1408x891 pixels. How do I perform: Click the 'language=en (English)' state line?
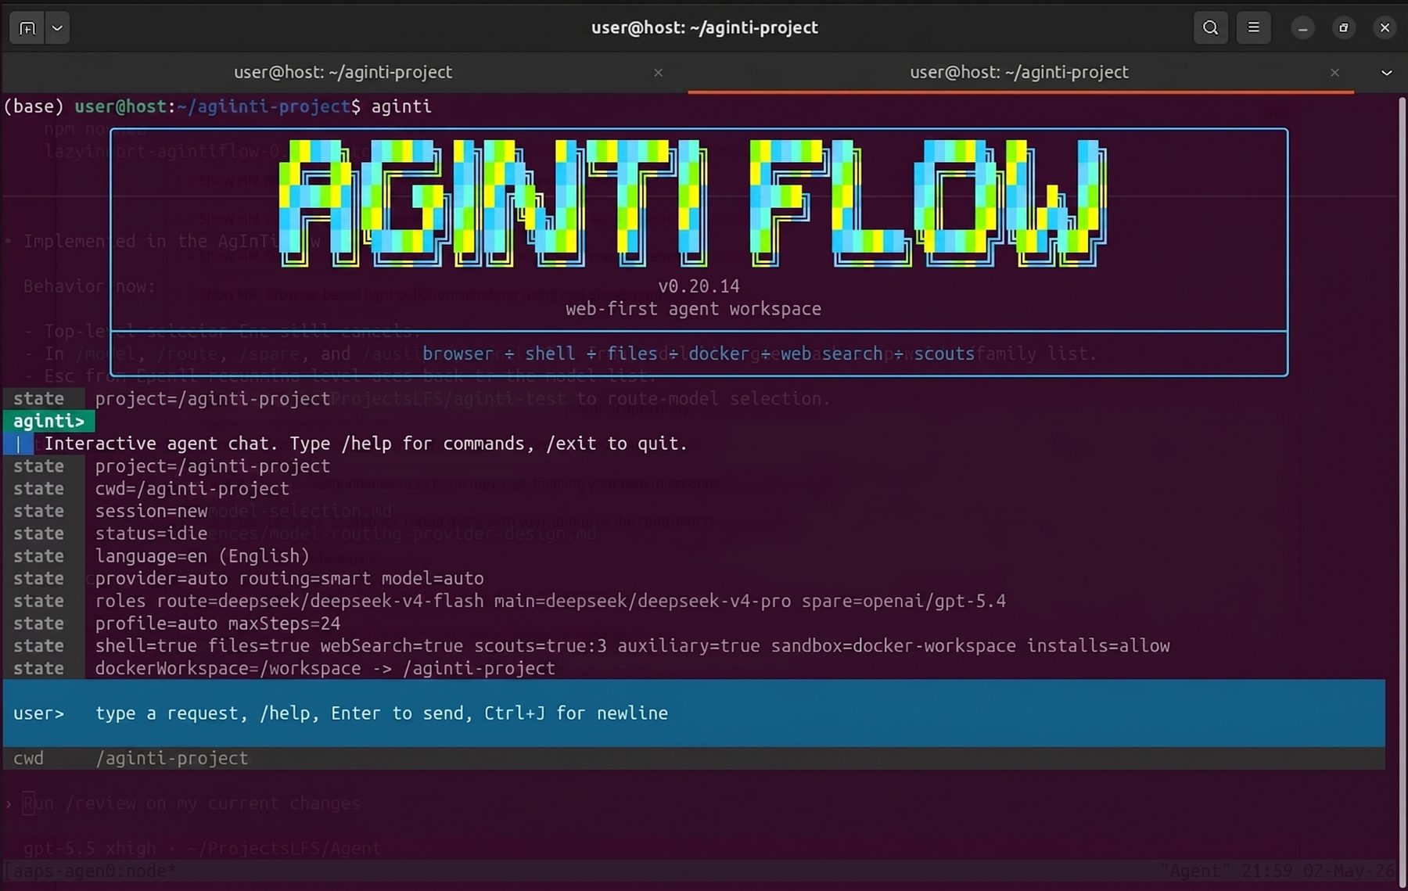pyautogui.click(x=202, y=556)
